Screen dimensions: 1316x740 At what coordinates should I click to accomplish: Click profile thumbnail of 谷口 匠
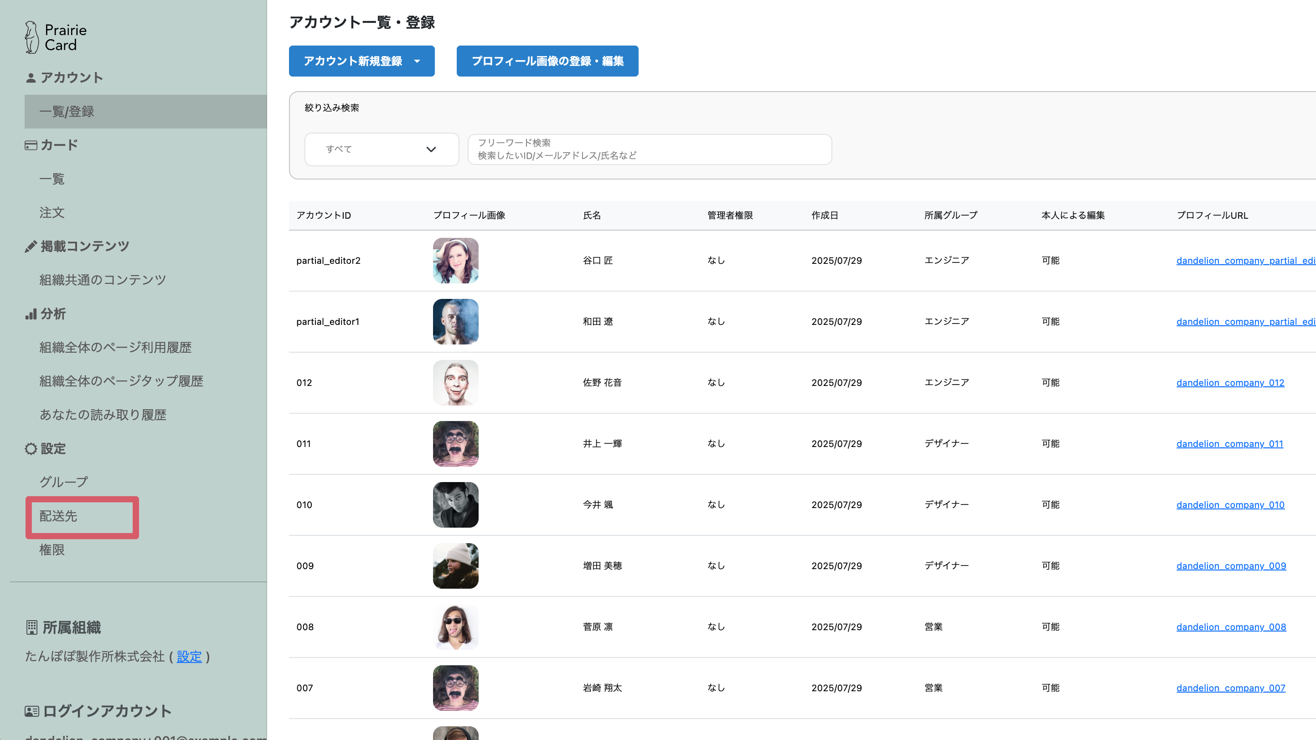tap(456, 261)
